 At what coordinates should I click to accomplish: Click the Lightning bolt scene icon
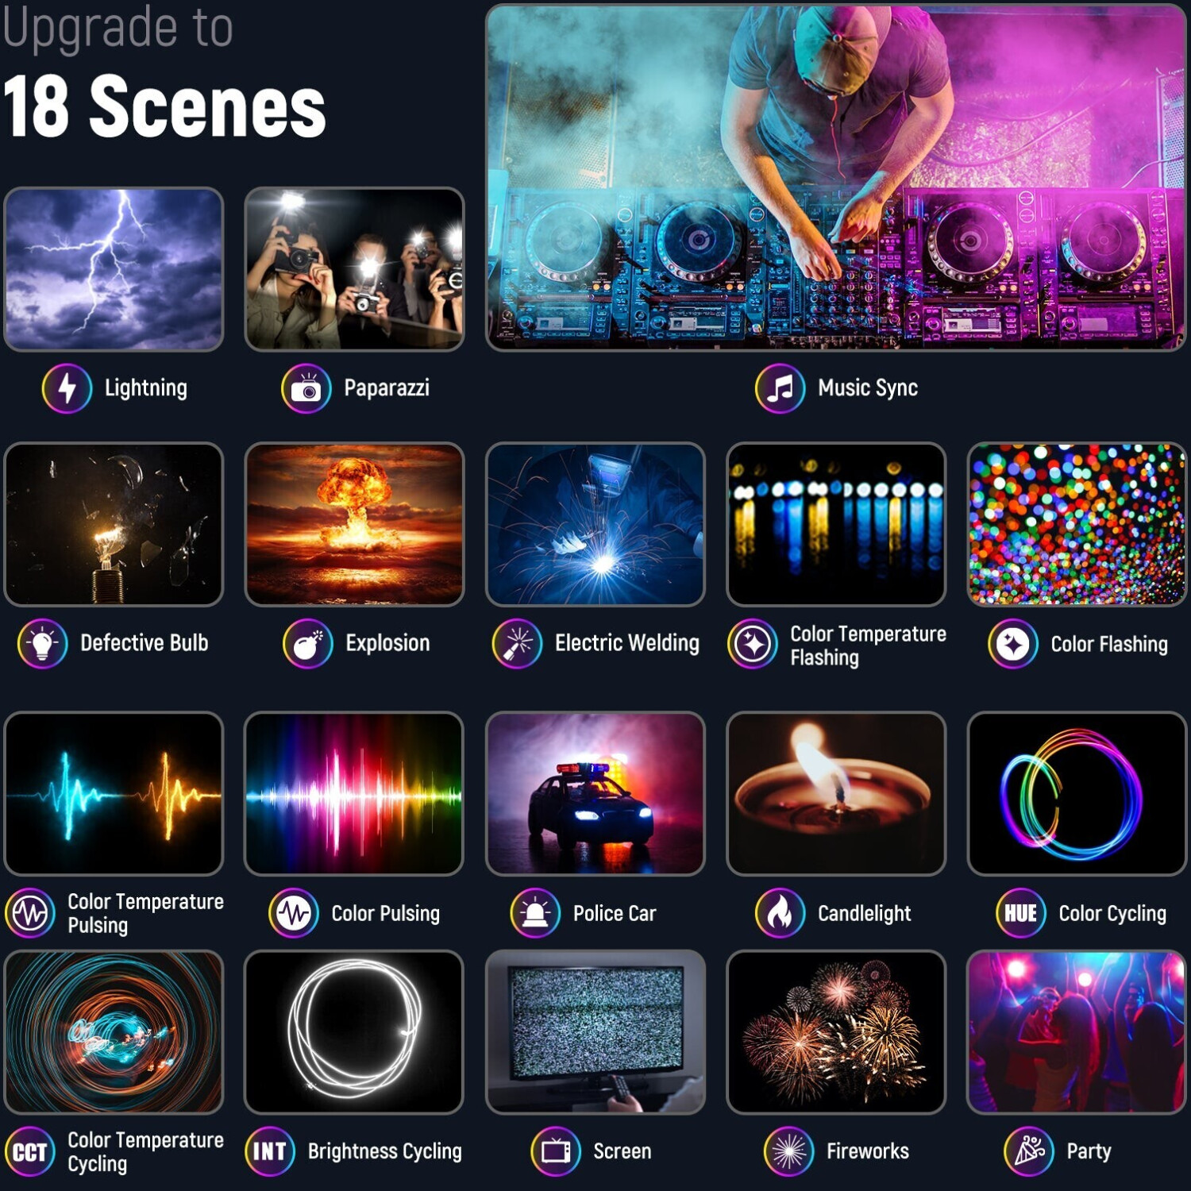[67, 388]
